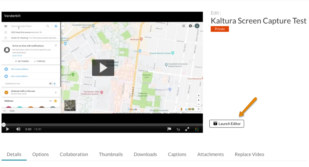Screen dimensions: 309x167
Task: Open the Options tab
Action: (40, 154)
